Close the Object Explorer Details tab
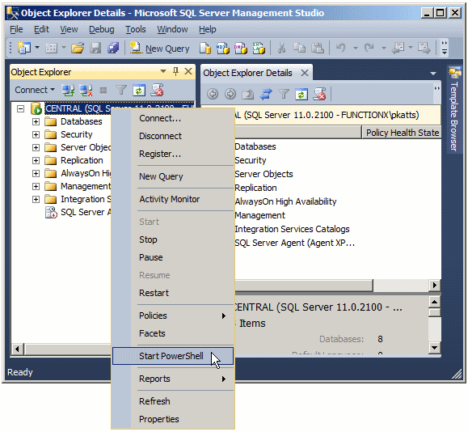 [x=305, y=73]
